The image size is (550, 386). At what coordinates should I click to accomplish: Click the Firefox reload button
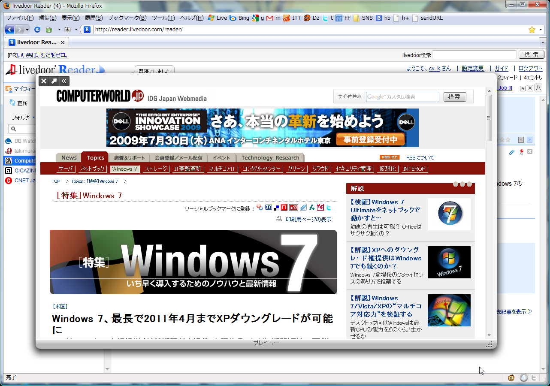tap(37, 30)
